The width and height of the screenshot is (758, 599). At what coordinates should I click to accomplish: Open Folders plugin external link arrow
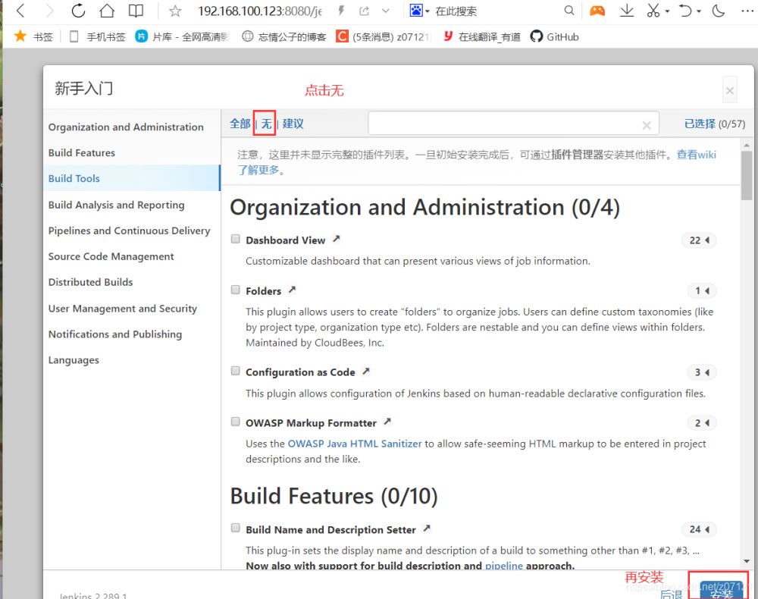(x=292, y=290)
